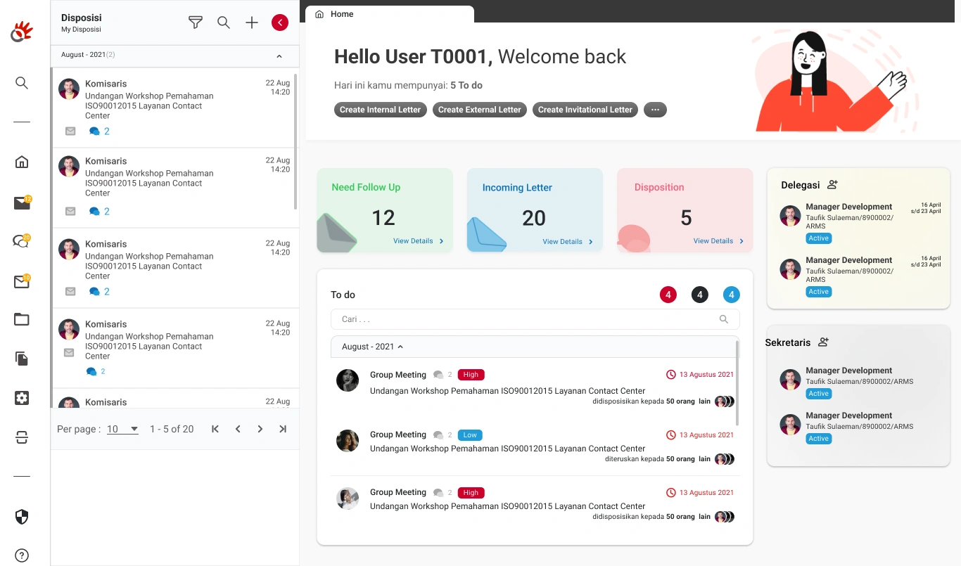Collapse the August - 2021 disposisi group
Image resolution: width=961 pixels, height=566 pixels.
[279, 56]
